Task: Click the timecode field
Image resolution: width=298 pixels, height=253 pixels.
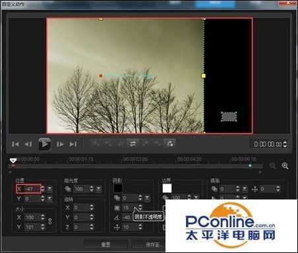Action: (268, 144)
